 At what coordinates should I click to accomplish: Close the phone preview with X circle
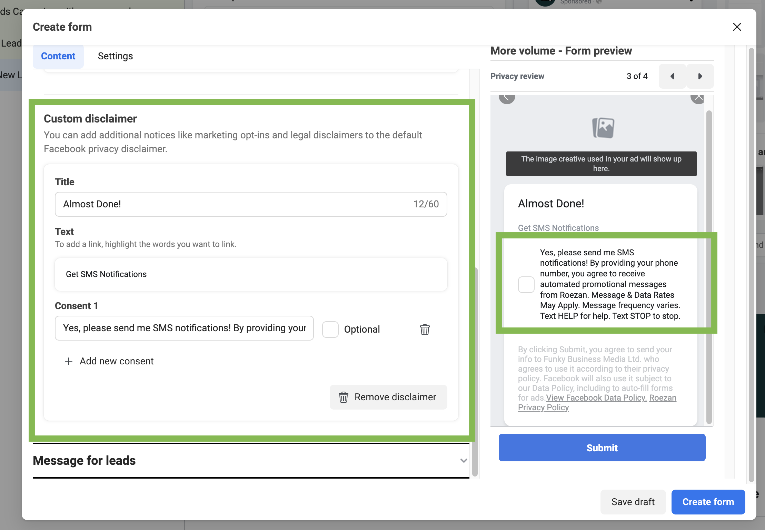coord(698,98)
